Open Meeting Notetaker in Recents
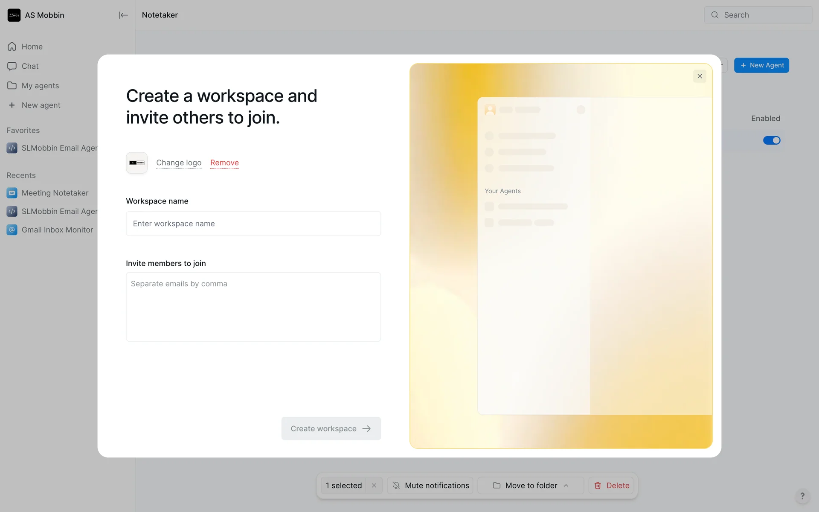Viewport: 819px width, 512px height. (x=55, y=193)
